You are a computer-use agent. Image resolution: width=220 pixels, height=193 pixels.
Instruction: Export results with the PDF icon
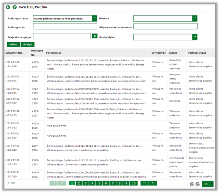click(198, 184)
